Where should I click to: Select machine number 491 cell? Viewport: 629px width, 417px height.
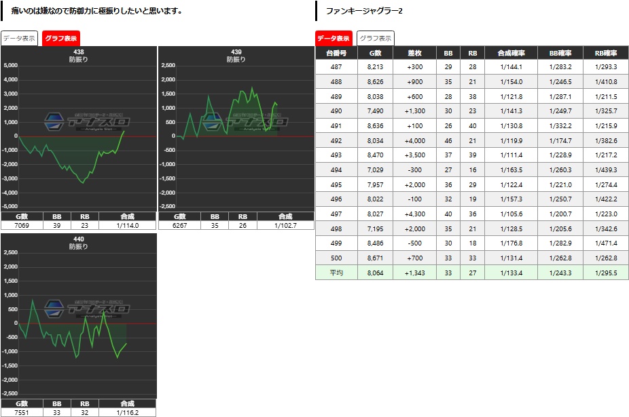[336, 126]
